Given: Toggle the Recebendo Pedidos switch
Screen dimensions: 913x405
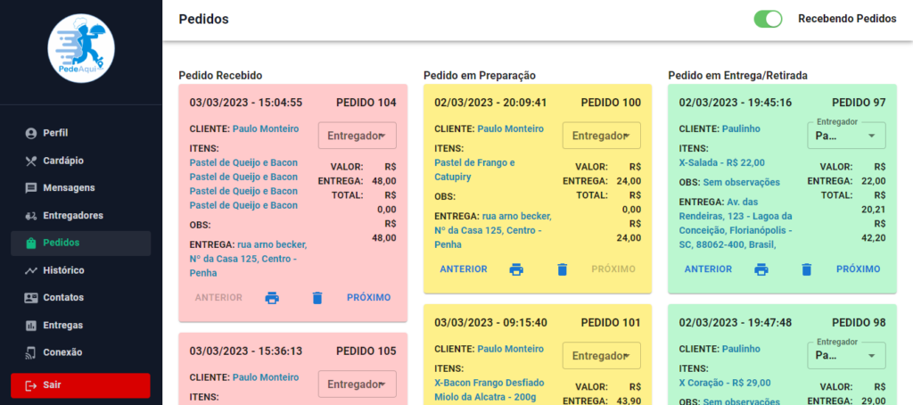Looking at the screenshot, I should (x=768, y=19).
